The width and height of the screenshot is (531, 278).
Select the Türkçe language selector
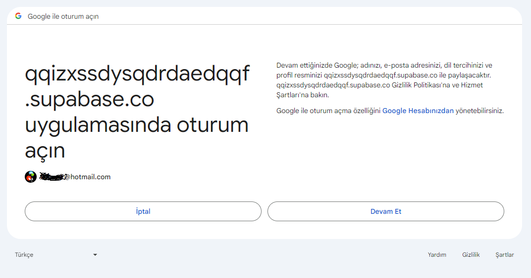(56, 255)
